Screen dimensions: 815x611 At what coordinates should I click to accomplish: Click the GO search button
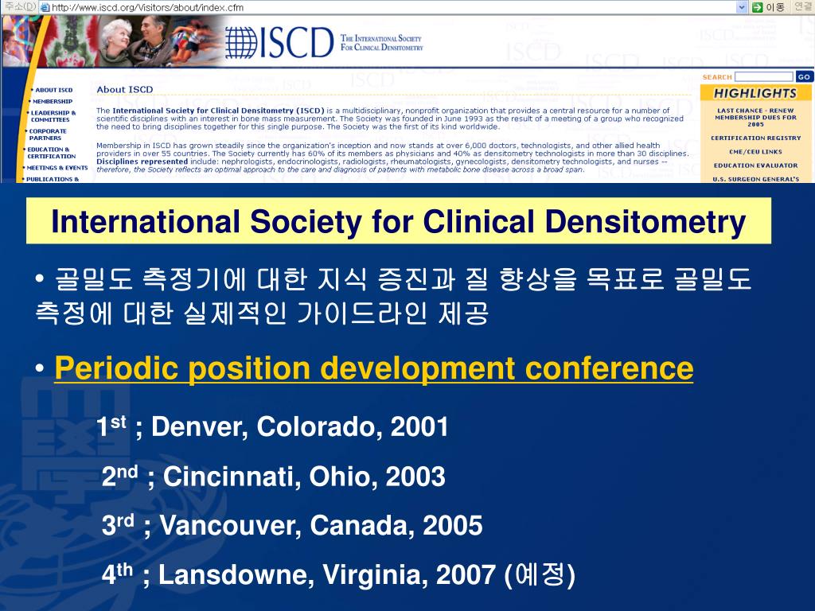[x=804, y=77]
